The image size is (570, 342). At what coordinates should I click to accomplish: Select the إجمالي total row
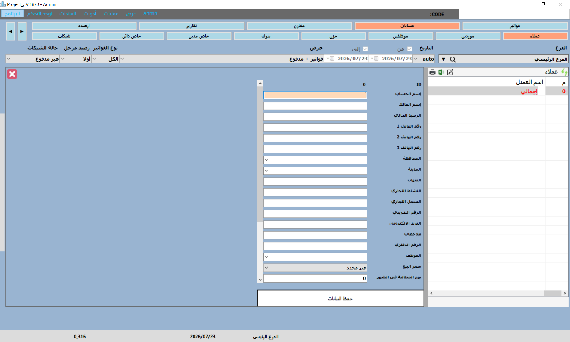pos(498,91)
